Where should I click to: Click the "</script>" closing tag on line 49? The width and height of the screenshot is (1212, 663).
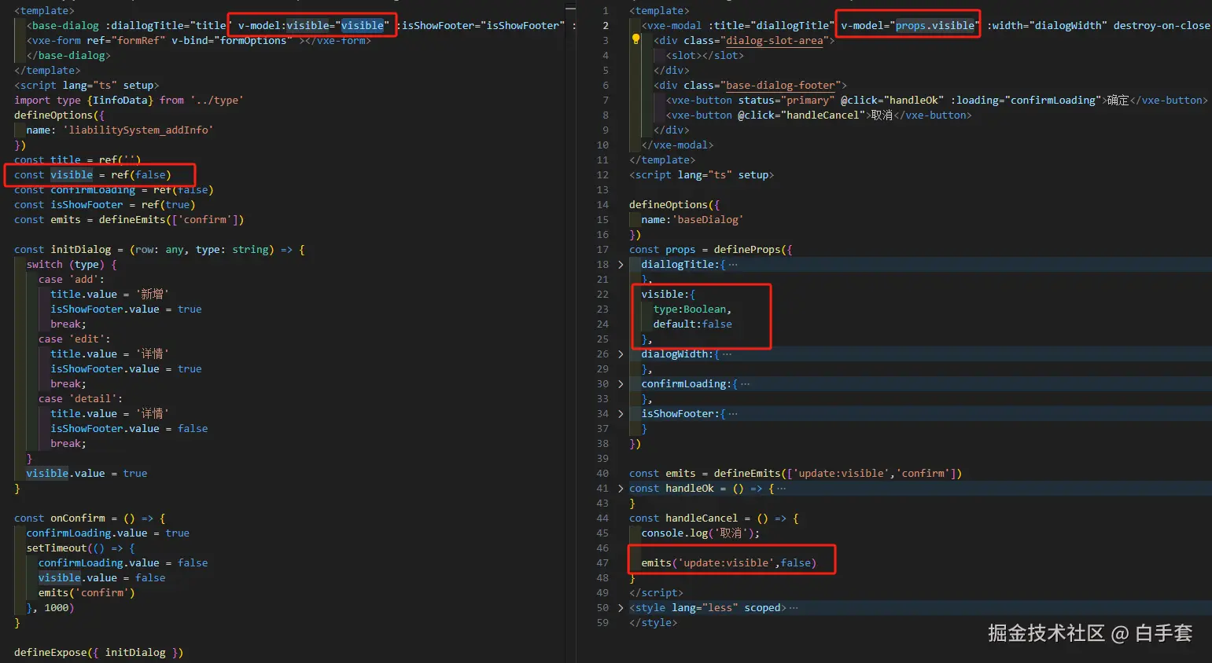(656, 593)
